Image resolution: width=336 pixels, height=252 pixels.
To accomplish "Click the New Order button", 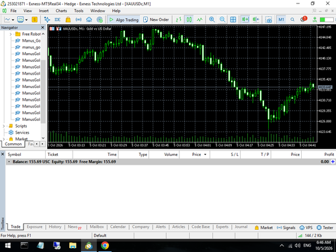I will (156, 19).
